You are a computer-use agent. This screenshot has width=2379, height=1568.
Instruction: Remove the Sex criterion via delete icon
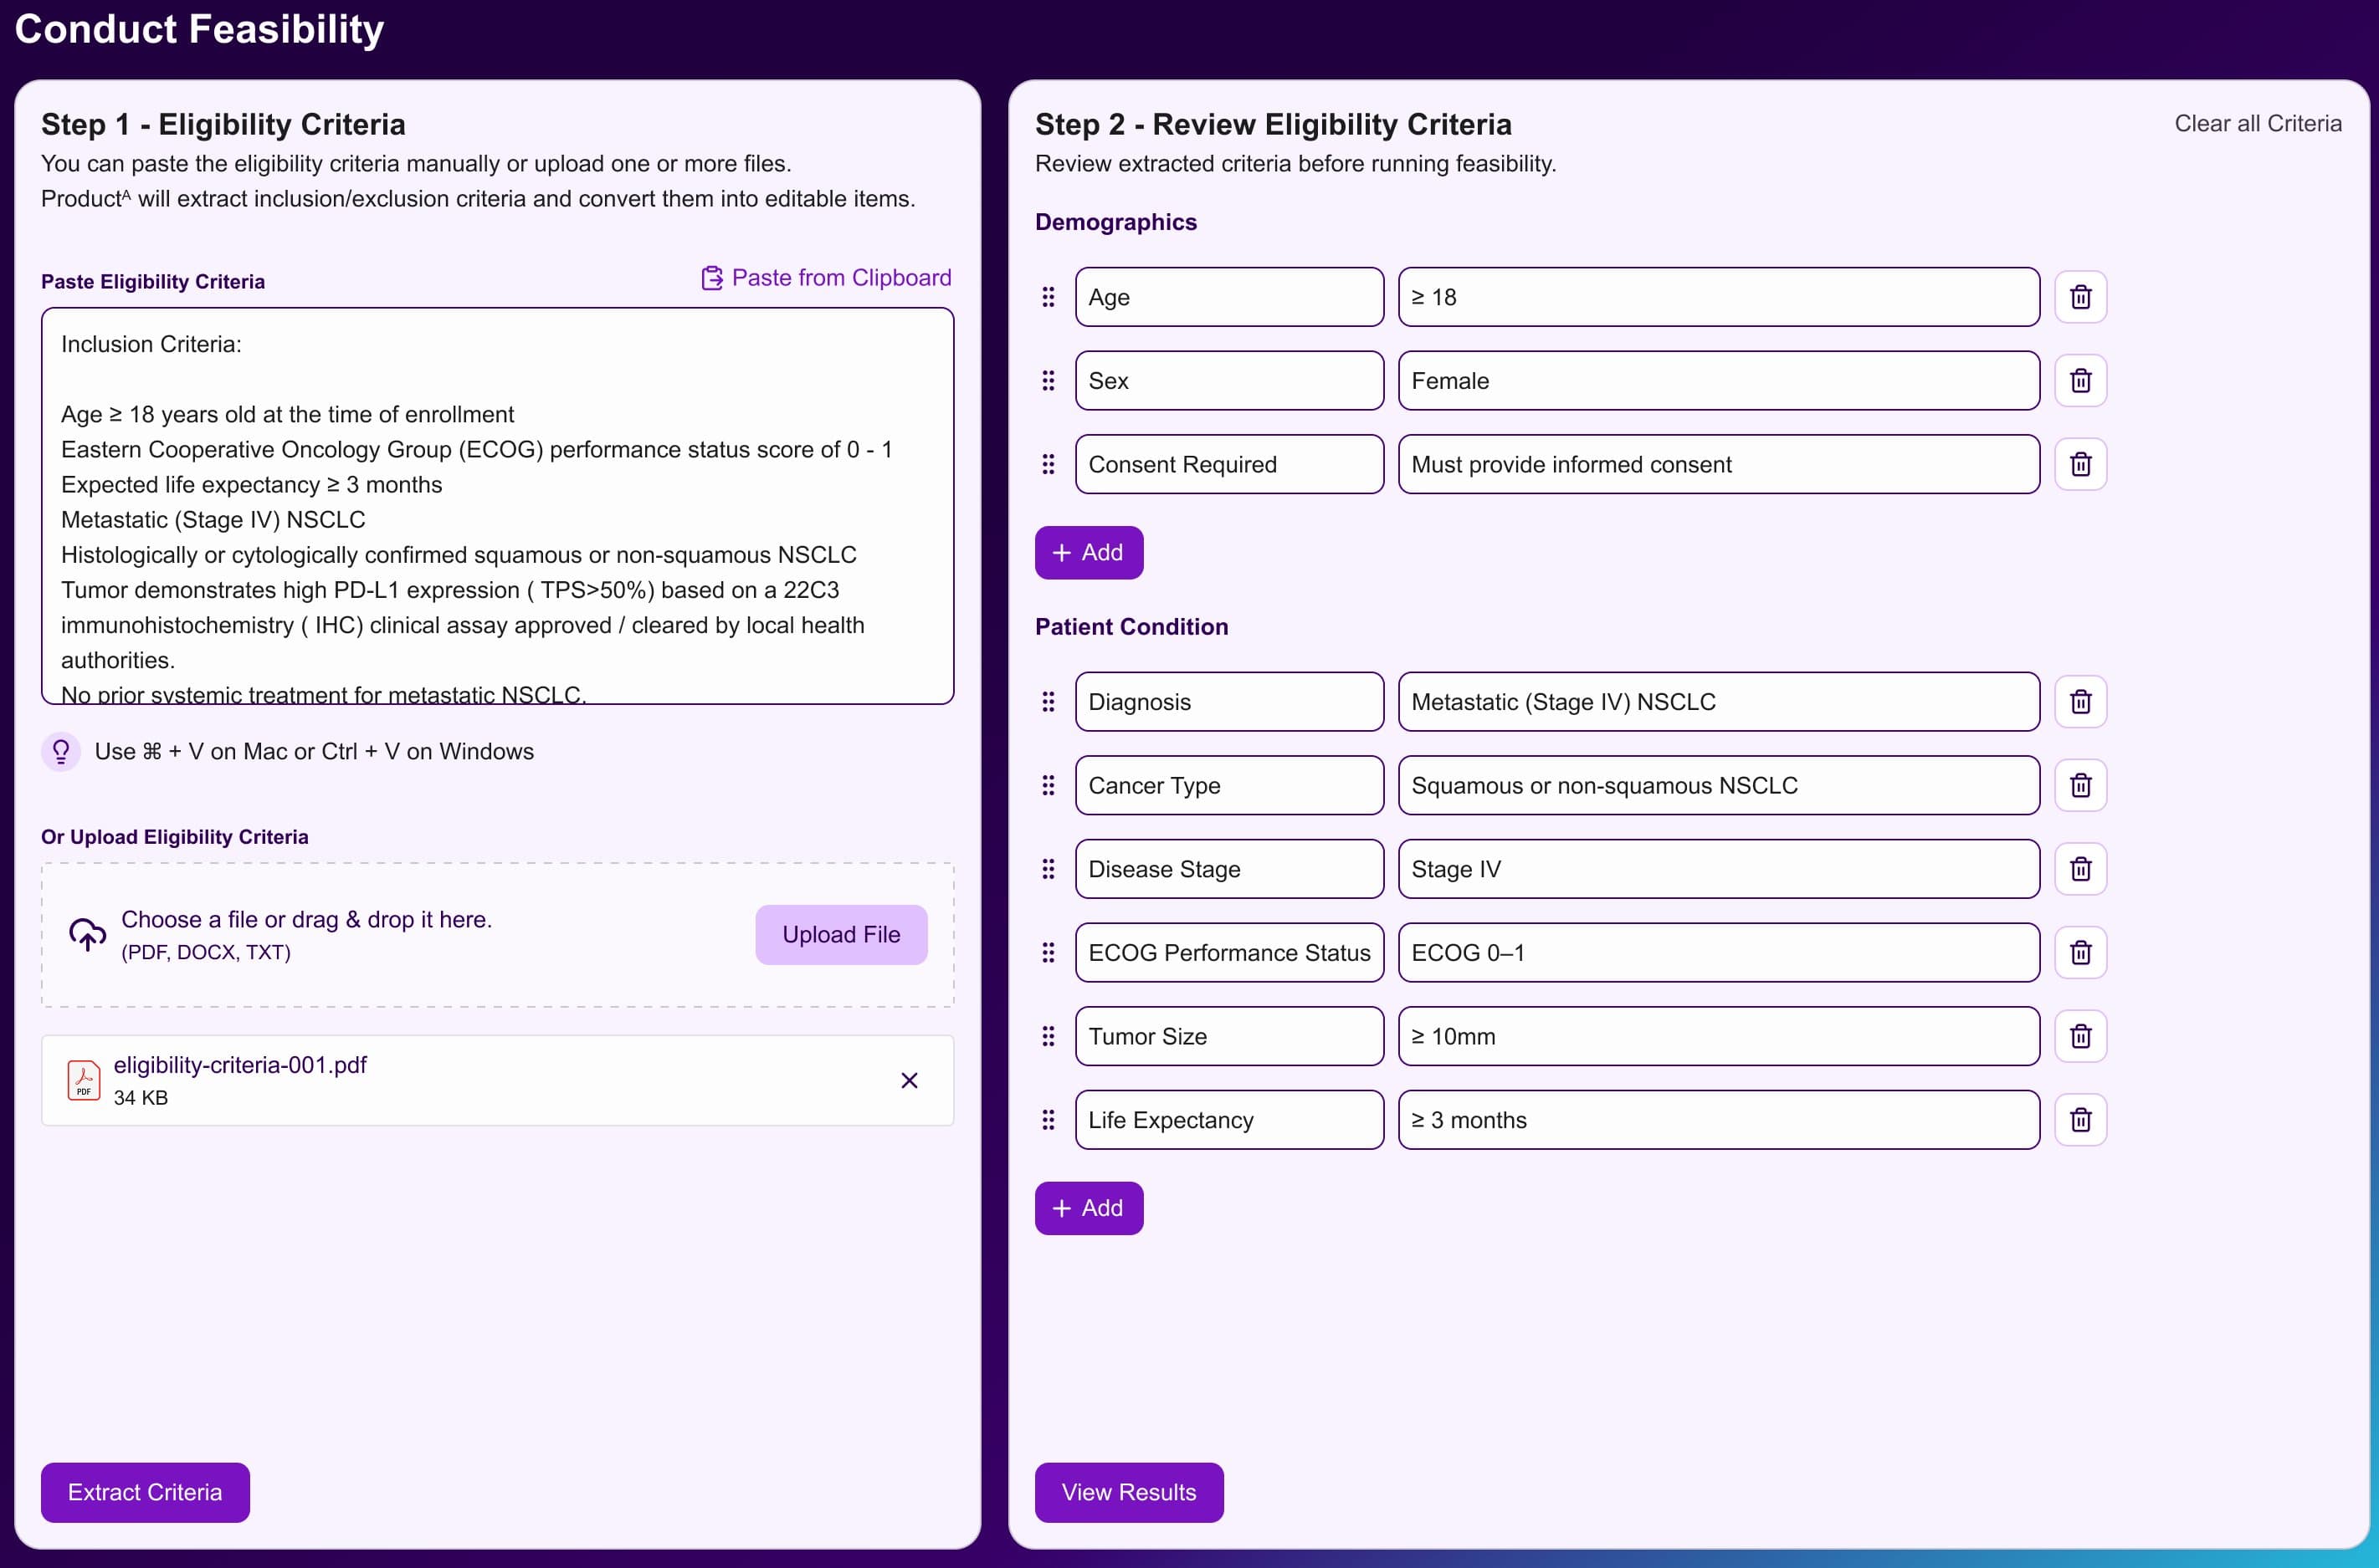pos(2081,380)
